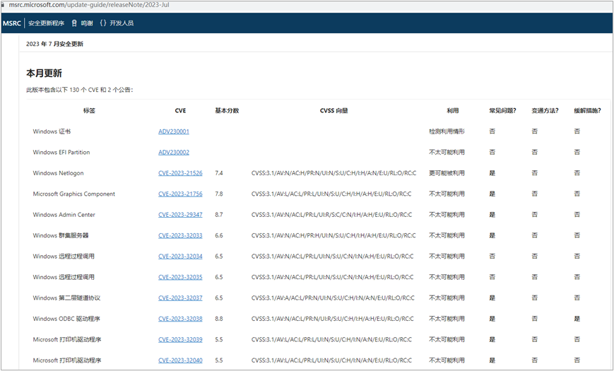Click the 标签 column header
Viewport: 614px width, 371px height.
click(89, 111)
